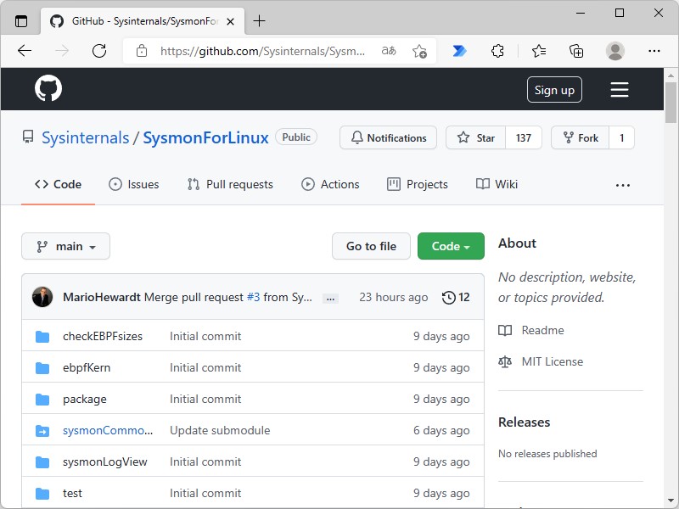Fork the repository
The width and height of the screenshot is (679, 509).
pyautogui.click(x=581, y=137)
